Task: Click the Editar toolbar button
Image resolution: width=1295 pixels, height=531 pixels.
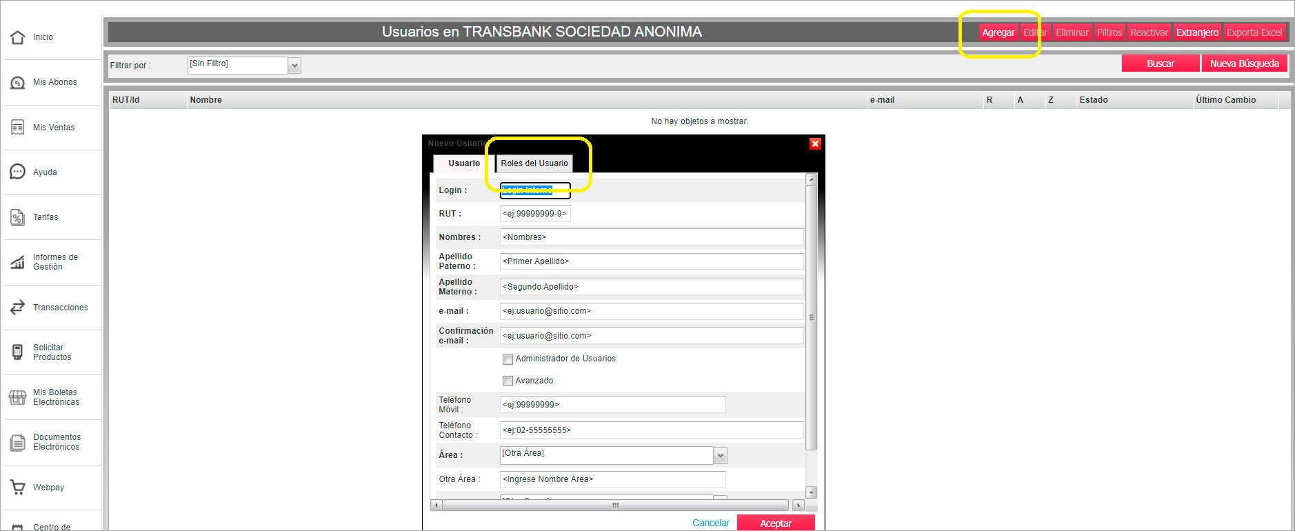Action: click(x=1035, y=32)
